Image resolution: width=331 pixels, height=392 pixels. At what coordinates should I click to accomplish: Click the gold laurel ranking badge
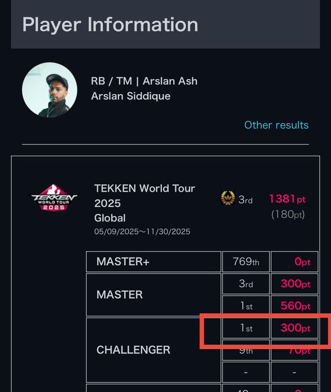(228, 198)
